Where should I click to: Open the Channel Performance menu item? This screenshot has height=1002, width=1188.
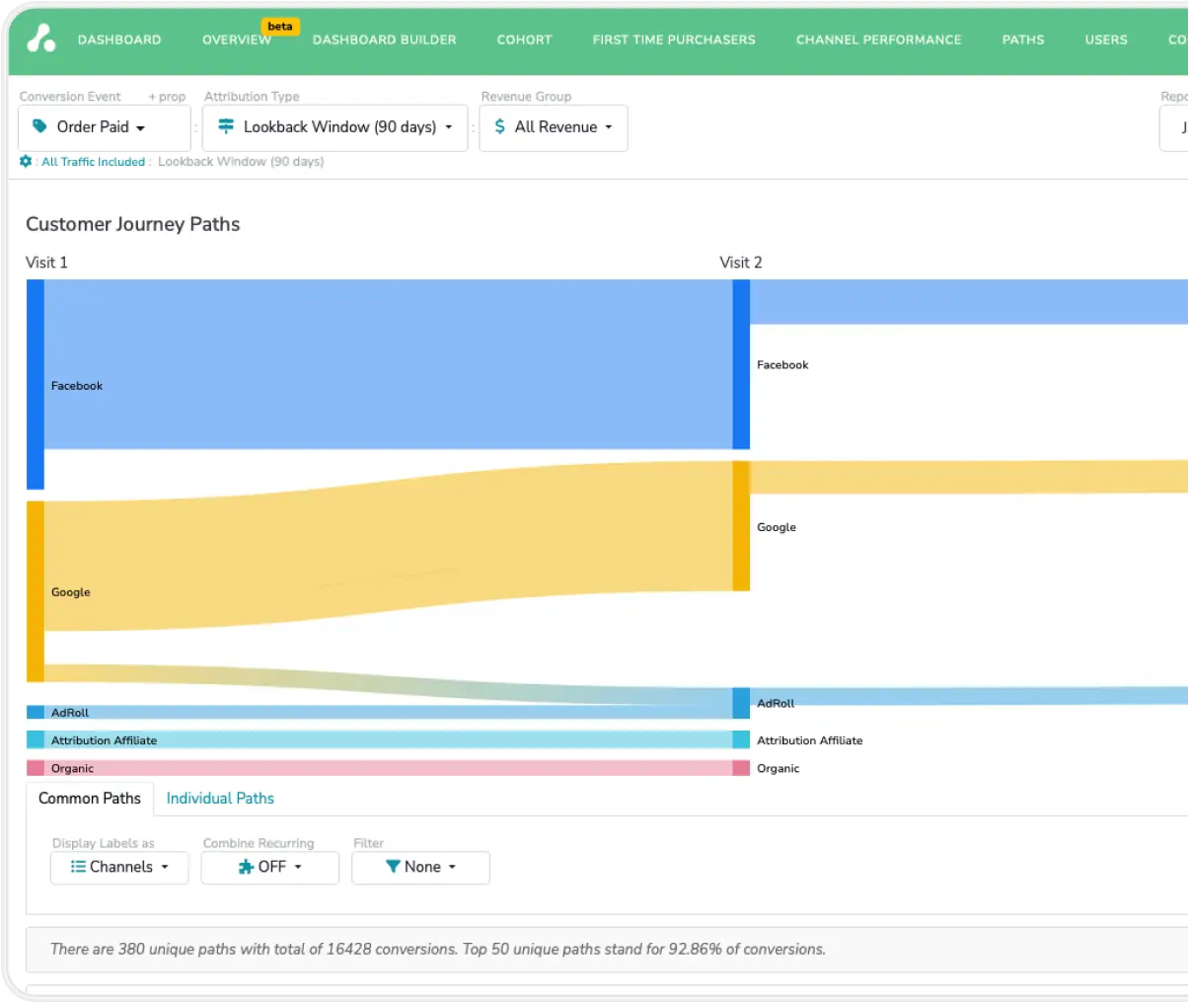click(878, 39)
